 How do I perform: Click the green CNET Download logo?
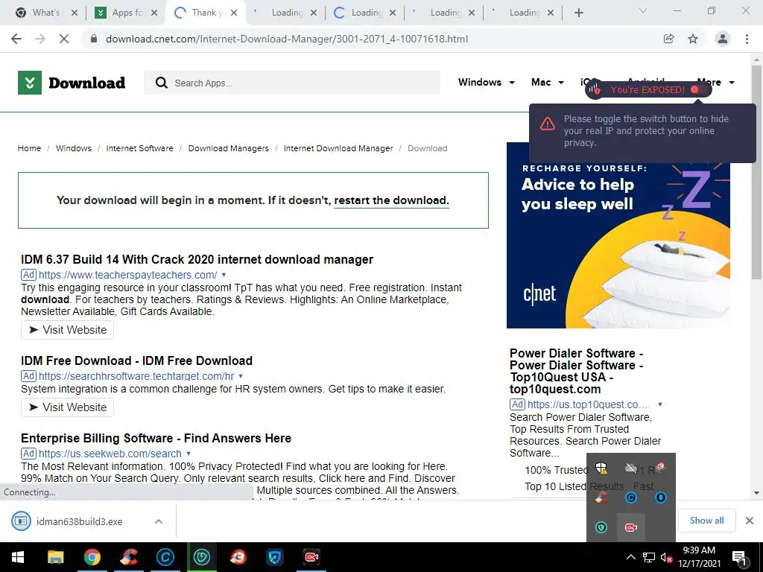pos(72,83)
